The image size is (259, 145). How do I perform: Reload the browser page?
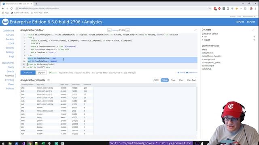coord(12,8)
